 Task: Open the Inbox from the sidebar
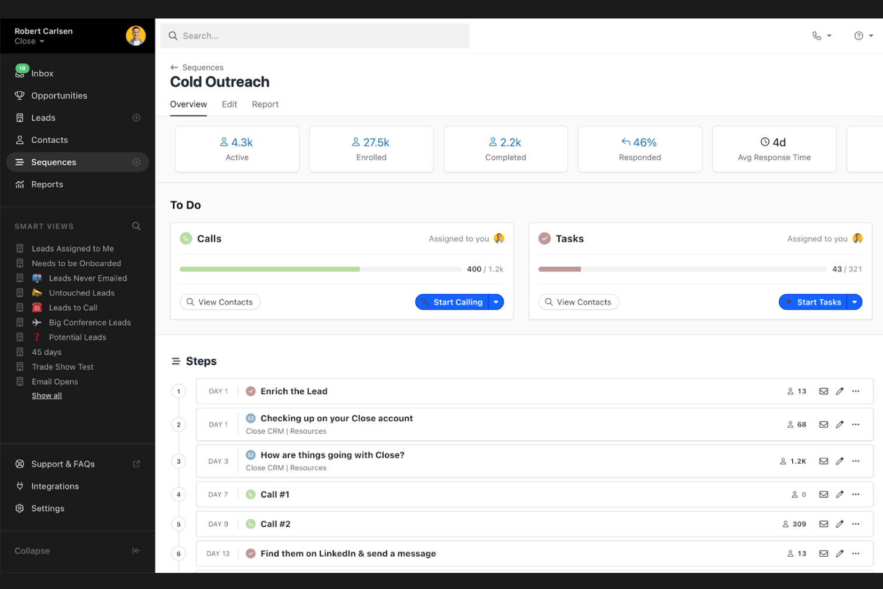(42, 73)
